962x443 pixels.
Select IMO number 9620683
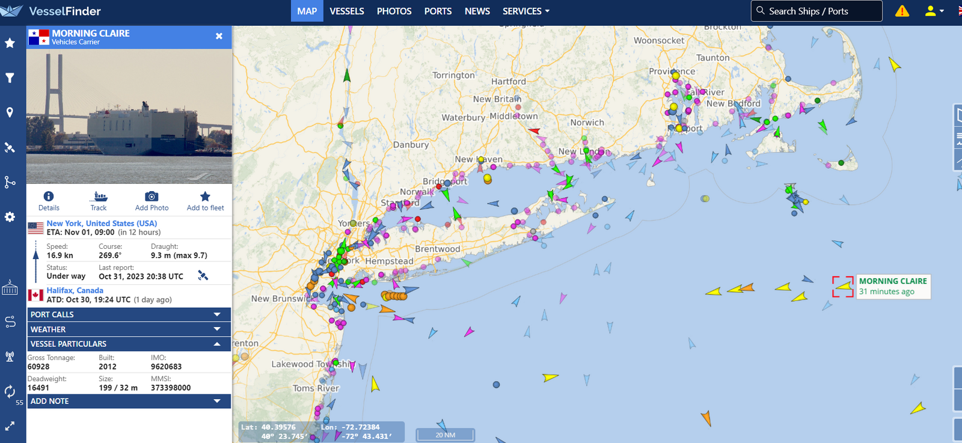[x=166, y=367]
